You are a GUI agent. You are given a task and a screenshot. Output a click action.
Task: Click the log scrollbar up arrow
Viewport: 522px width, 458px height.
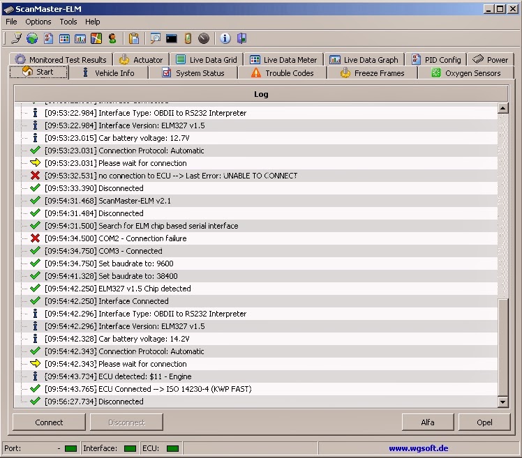tap(502, 108)
